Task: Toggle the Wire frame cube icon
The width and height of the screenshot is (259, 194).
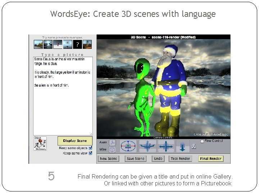Action: click(113, 149)
